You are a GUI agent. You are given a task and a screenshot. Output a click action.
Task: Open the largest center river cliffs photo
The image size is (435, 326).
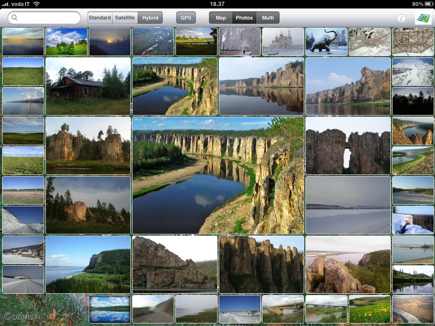coord(218,176)
